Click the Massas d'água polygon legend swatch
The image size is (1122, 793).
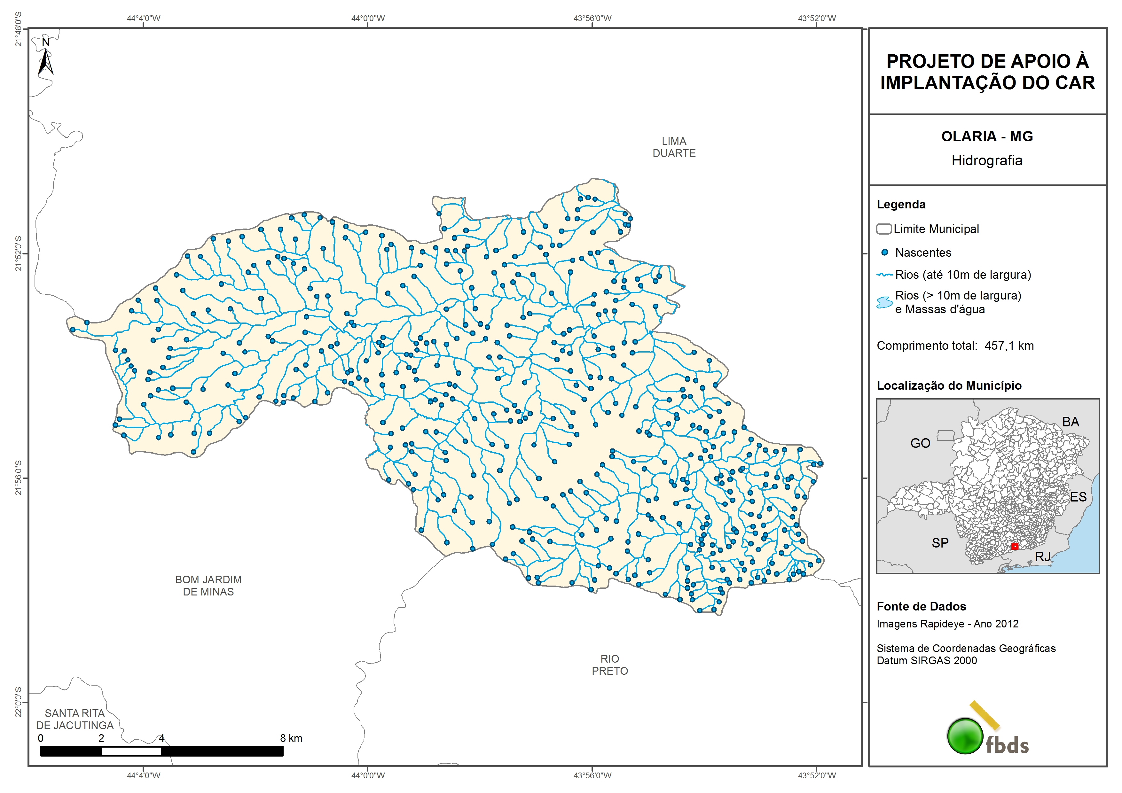click(x=884, y=302)
